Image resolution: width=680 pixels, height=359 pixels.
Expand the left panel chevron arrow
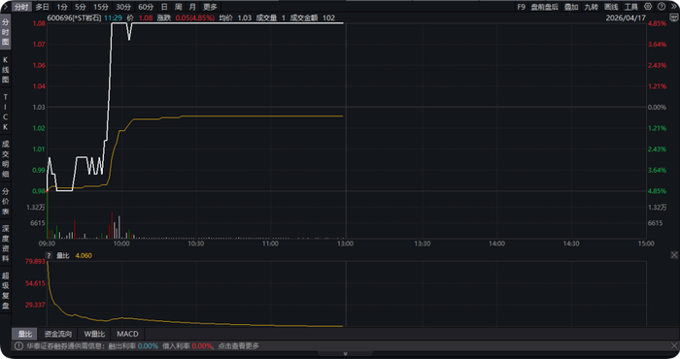point(5,7)
